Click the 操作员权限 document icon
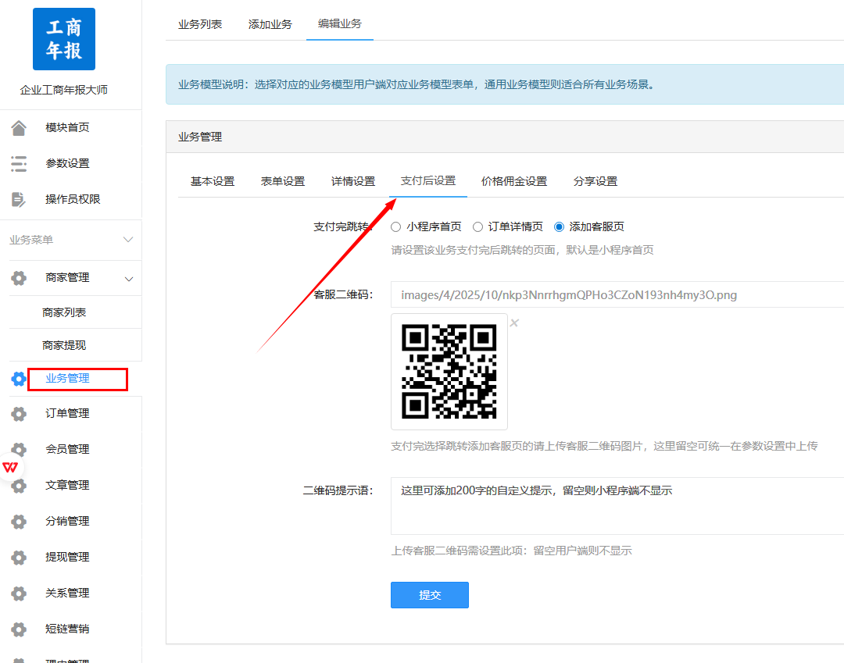 [19, 199]
